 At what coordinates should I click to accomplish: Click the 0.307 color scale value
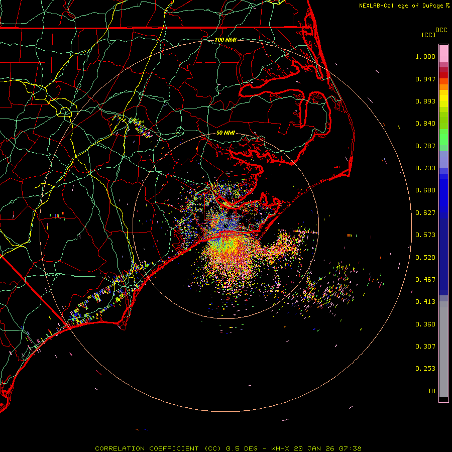click(425, 347)
